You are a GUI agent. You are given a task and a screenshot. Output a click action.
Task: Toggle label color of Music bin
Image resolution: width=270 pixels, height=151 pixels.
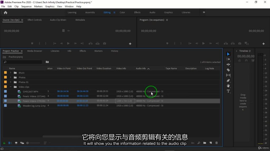pyautogui.click(x=6, y=73)
